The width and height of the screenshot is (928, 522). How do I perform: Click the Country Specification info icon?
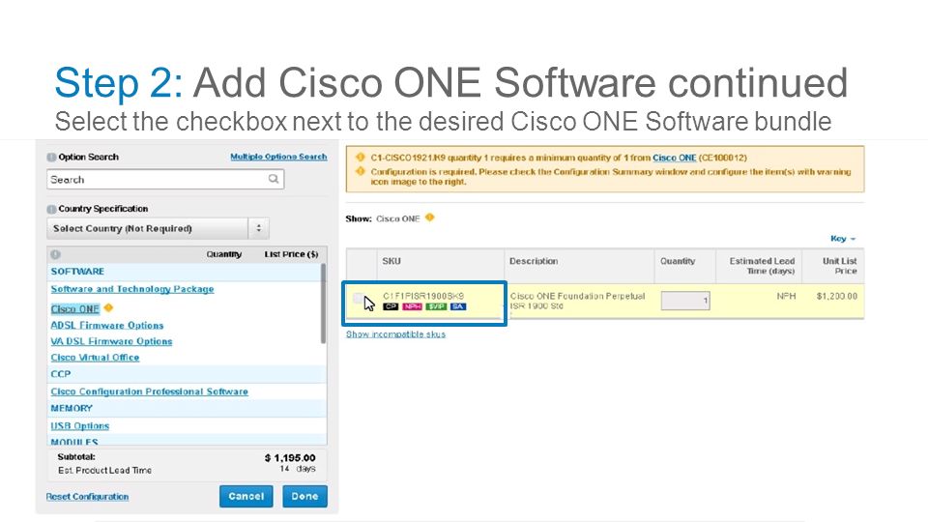[51, 209]
